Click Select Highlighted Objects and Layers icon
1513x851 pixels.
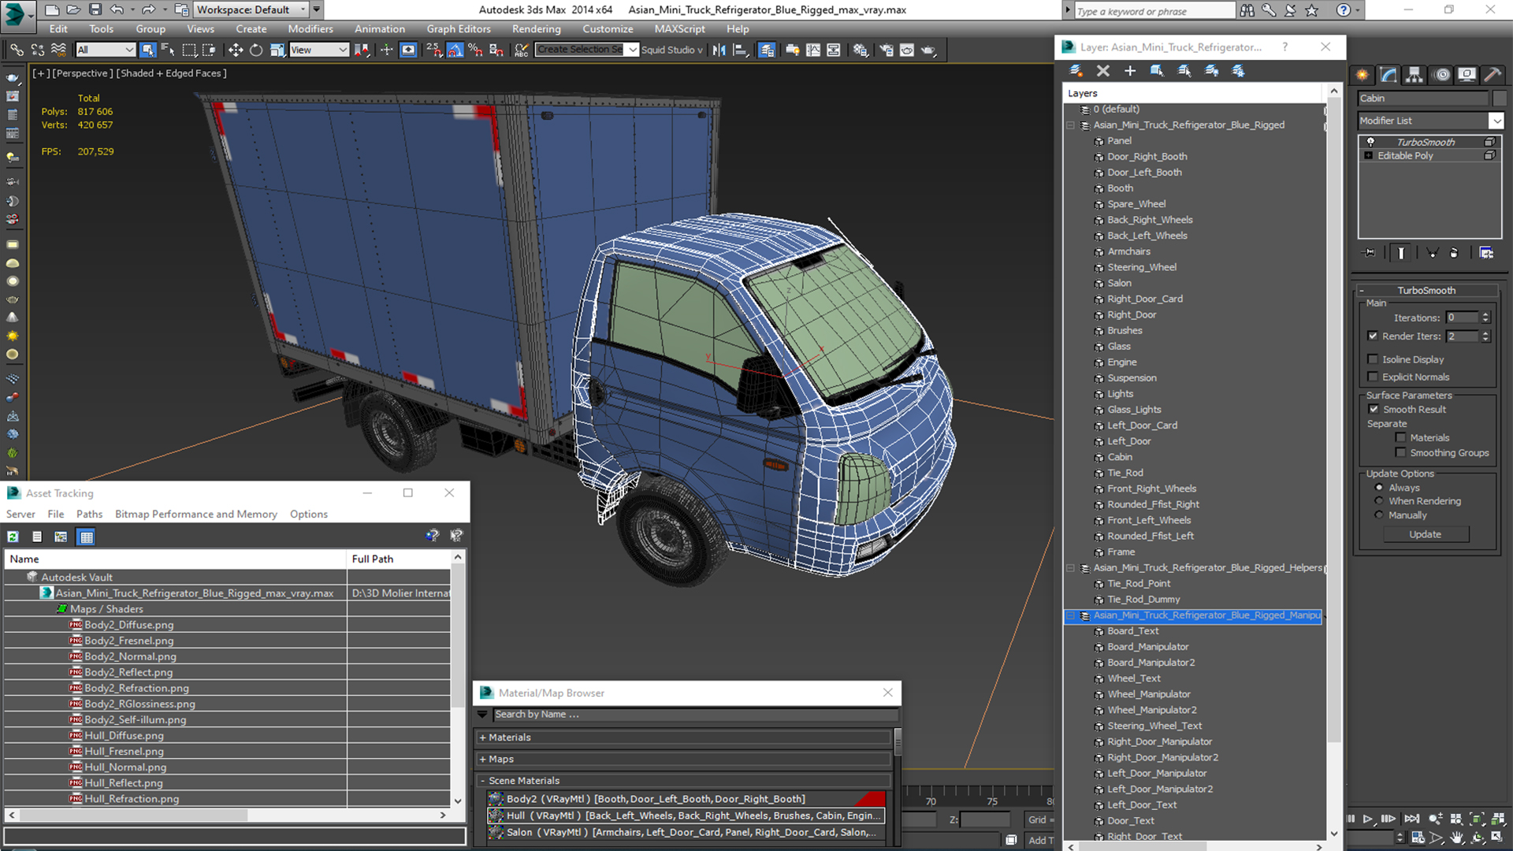coord(1157,71)
